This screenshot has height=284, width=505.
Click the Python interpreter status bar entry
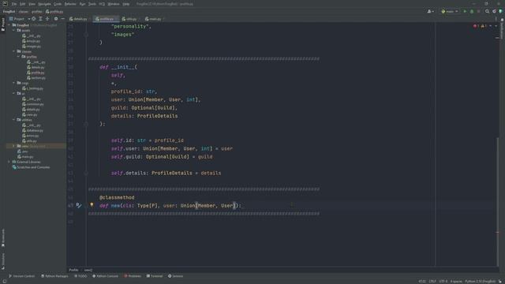click(481, 282)
